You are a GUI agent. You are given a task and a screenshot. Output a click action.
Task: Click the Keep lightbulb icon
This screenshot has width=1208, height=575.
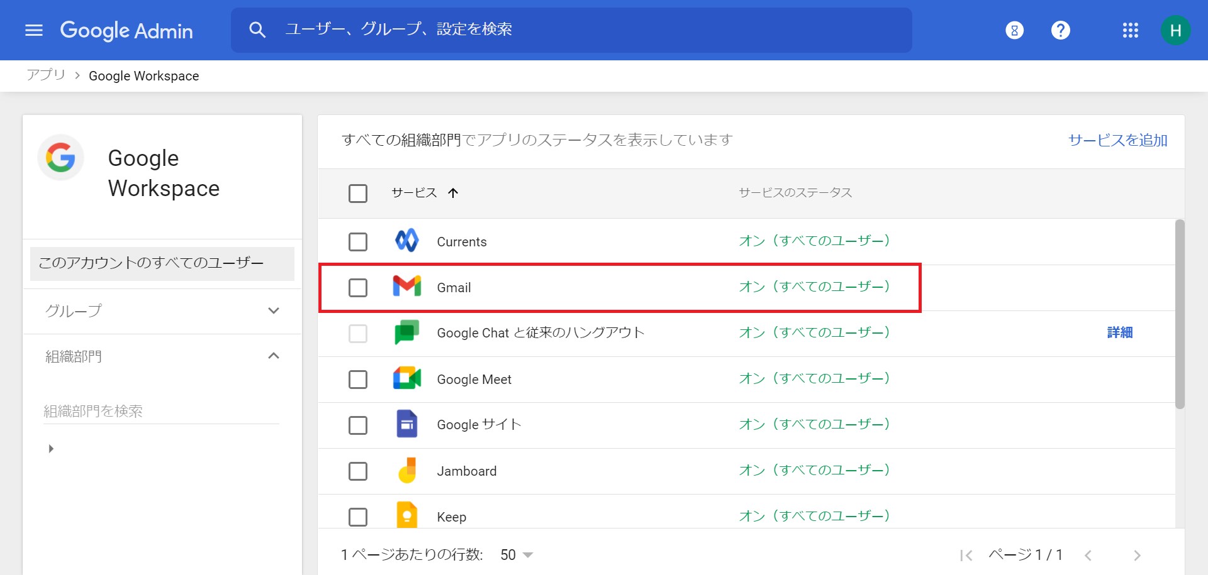coord(407,515)
